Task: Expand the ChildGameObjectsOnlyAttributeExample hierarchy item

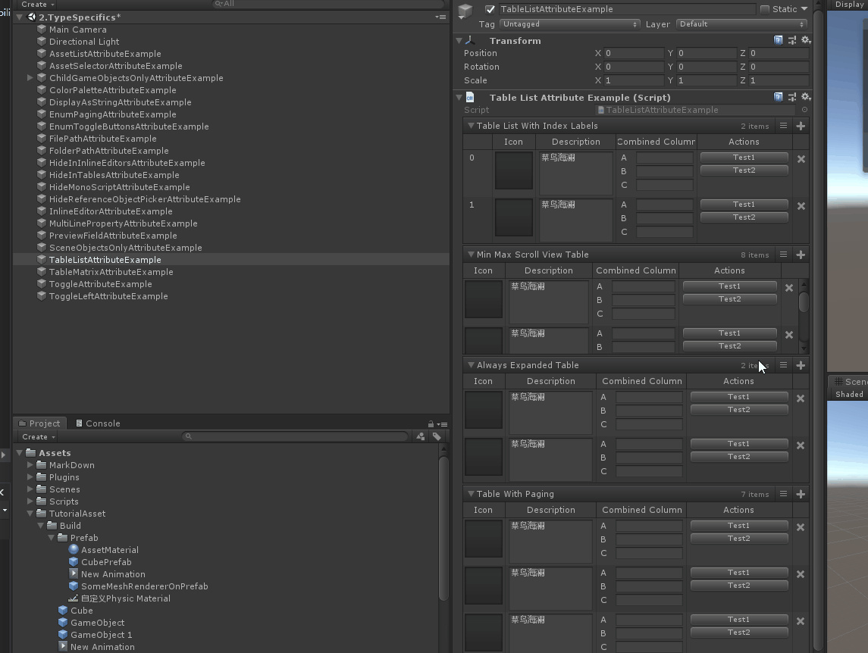Action: [30, 78]
